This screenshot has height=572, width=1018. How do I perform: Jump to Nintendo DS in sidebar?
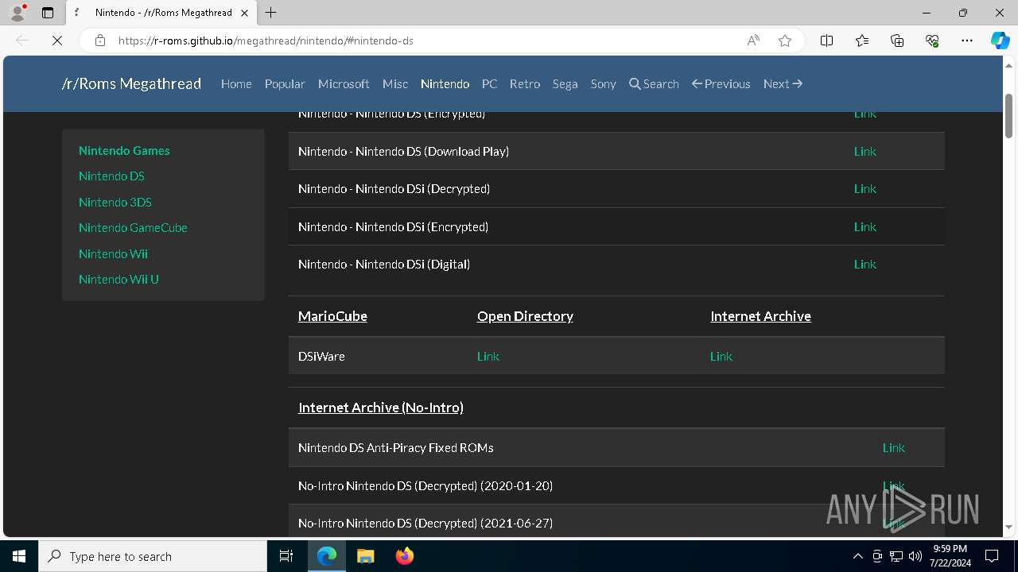111,176
